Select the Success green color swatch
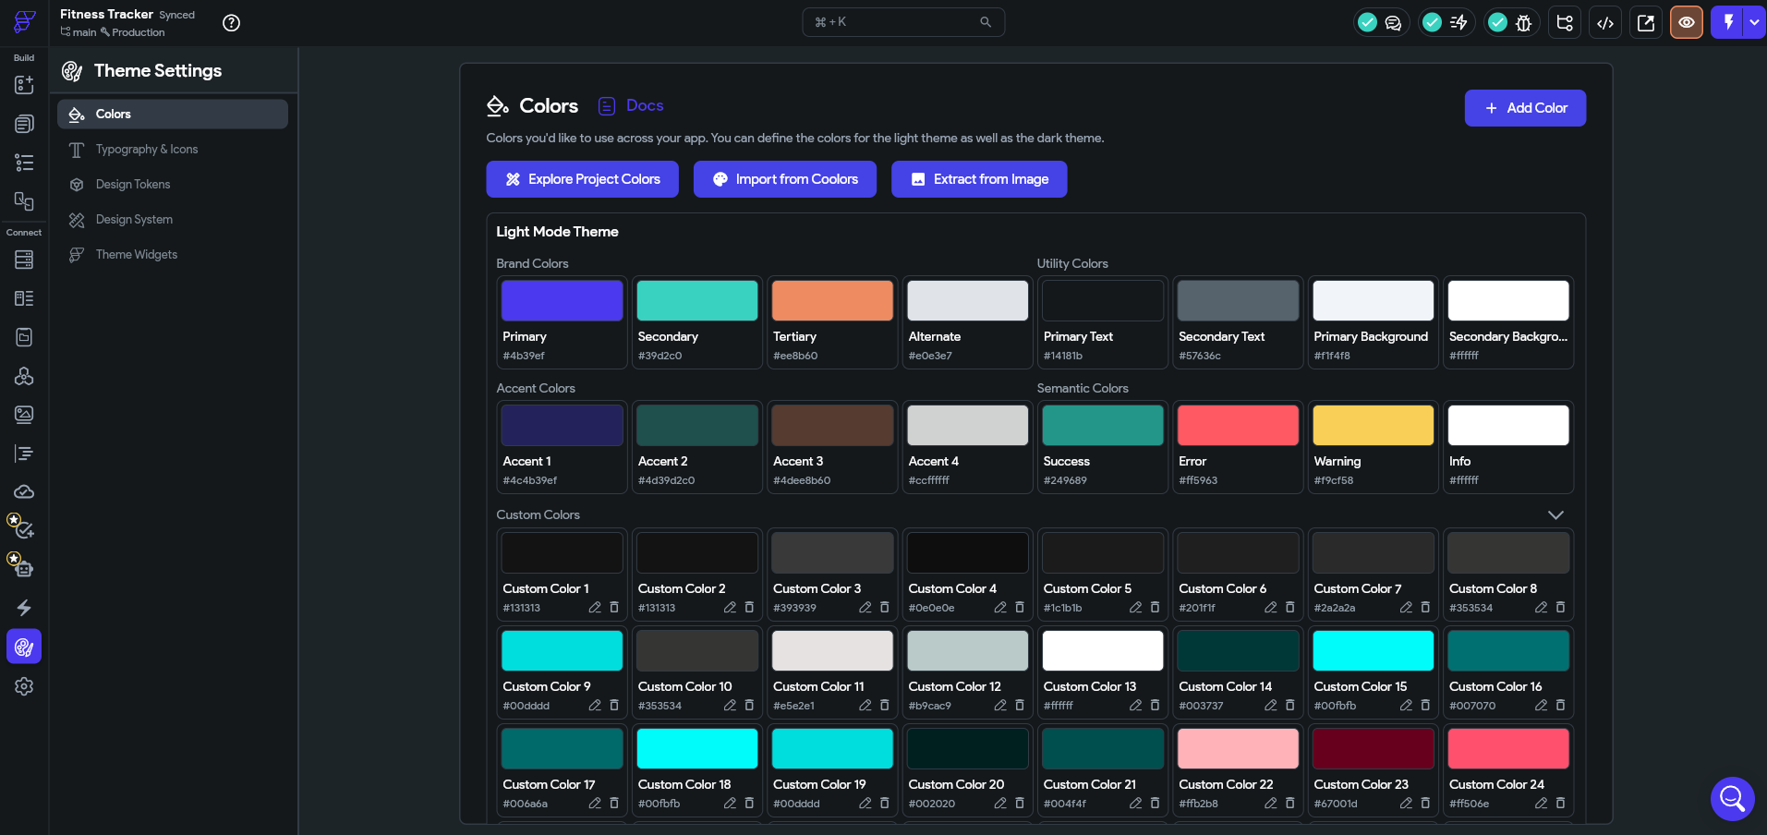This screenshot has width=1767, height=835. click(1103, 426)
